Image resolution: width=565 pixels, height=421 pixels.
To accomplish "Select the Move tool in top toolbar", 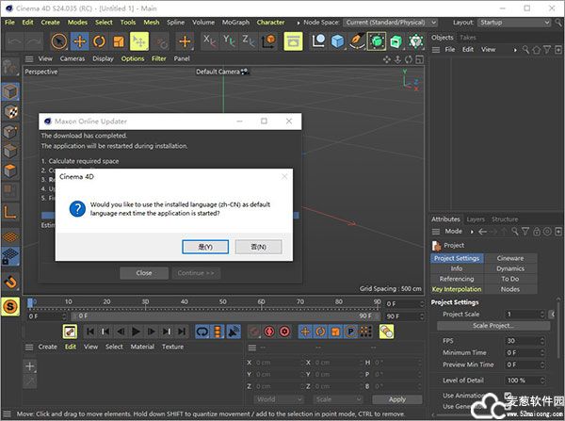I will coord(79,40).
